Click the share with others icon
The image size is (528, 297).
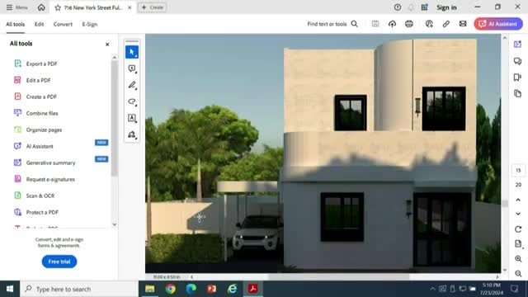pos(429,24)
